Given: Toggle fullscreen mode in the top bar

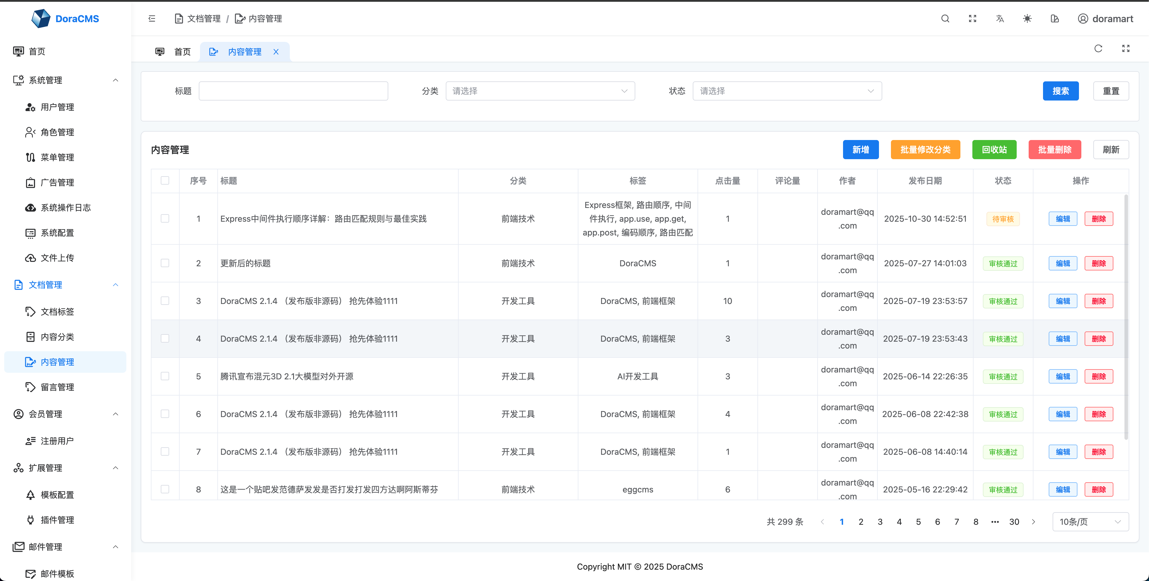Looking at the screenshot, I should [973, 18].
